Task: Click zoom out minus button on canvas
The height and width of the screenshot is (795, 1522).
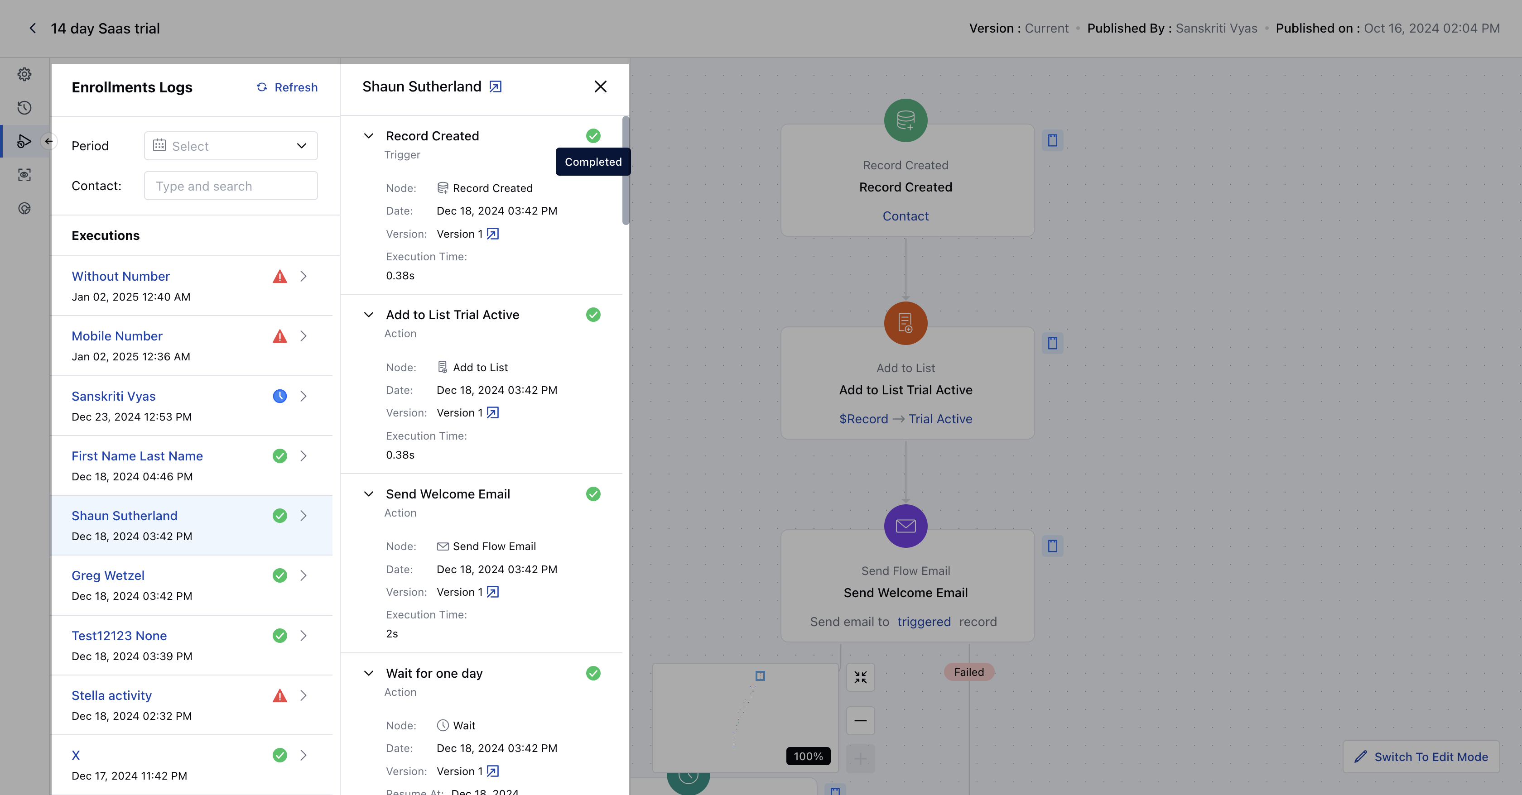Action: click(x=860, y=721)
